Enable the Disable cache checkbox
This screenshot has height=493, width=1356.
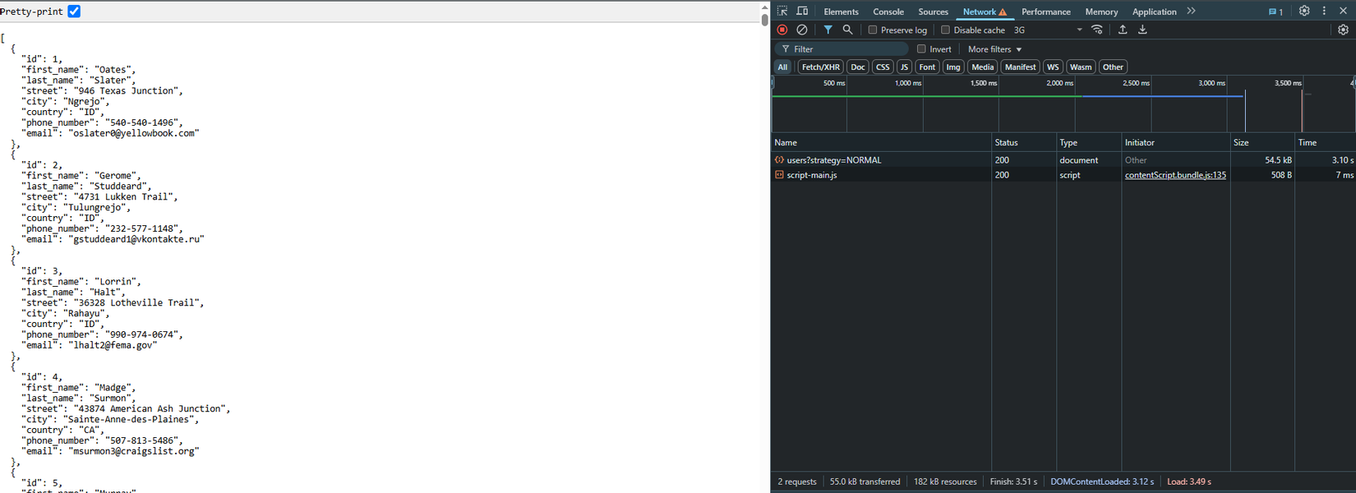tap(945, 30)
